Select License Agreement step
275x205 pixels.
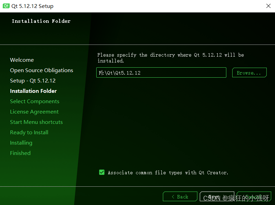[34, 112]
